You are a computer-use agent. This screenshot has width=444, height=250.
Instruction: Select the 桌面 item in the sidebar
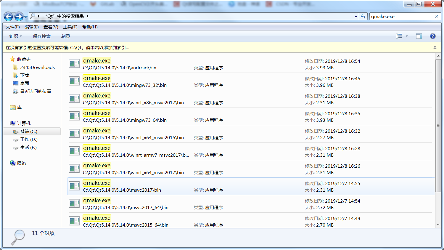click(x=25, y=83)
